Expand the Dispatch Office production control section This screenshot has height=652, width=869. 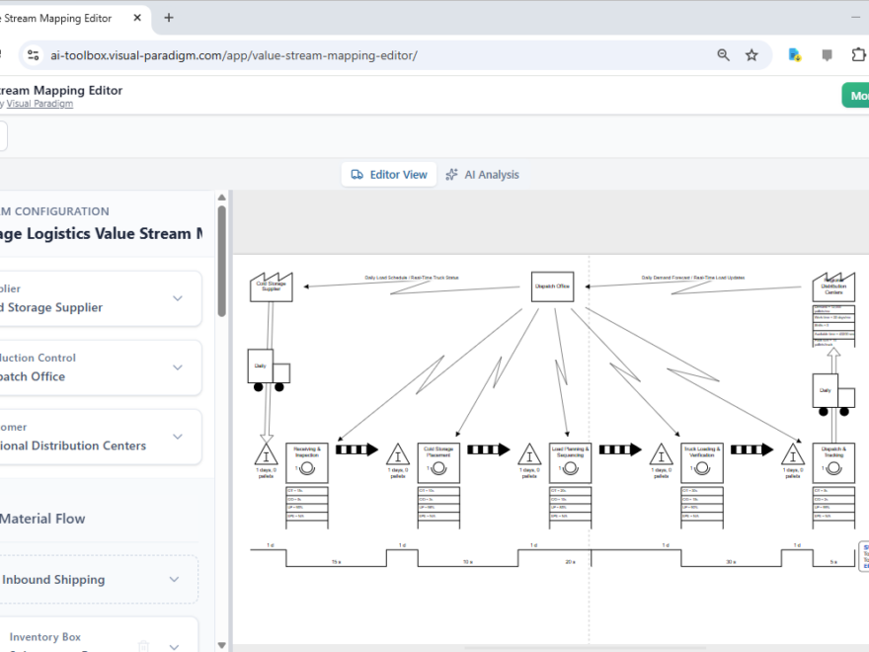[x=177, y=367]
